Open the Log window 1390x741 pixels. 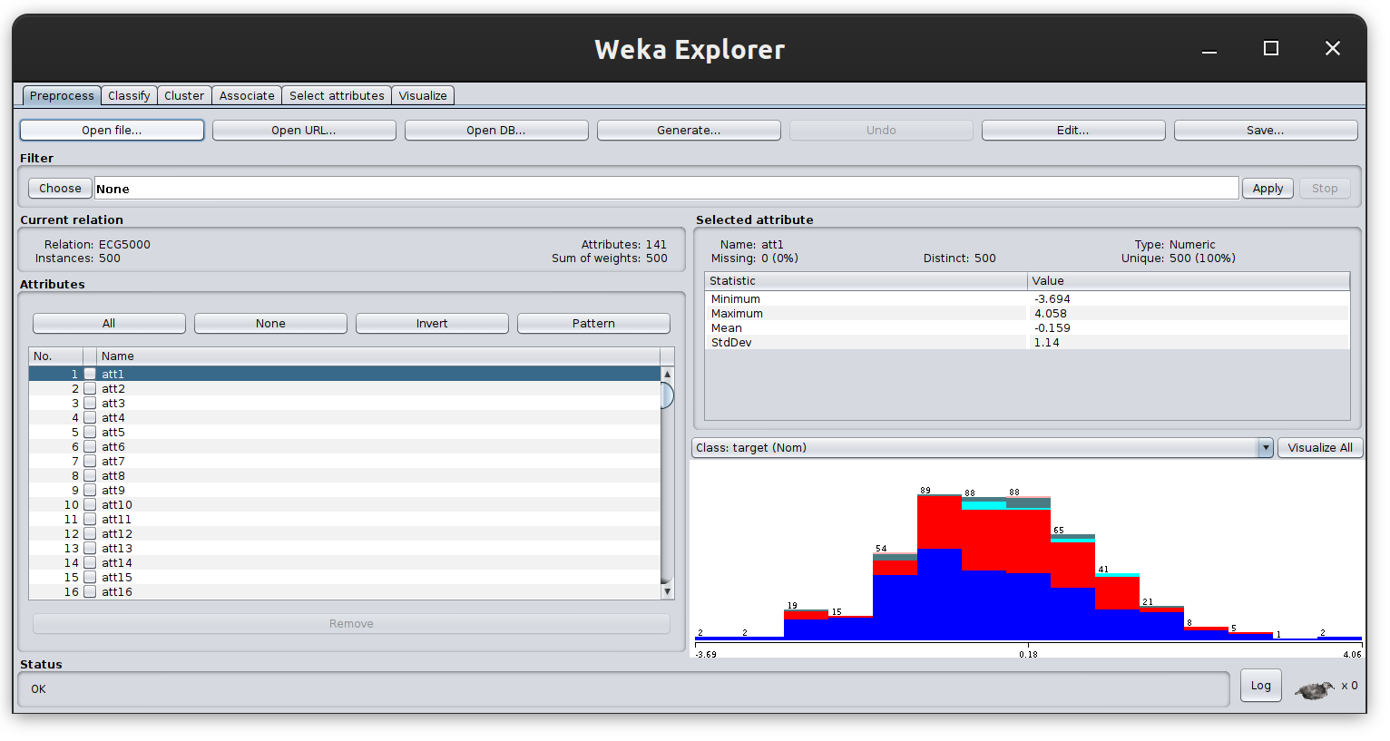[x=1261, y=685]
